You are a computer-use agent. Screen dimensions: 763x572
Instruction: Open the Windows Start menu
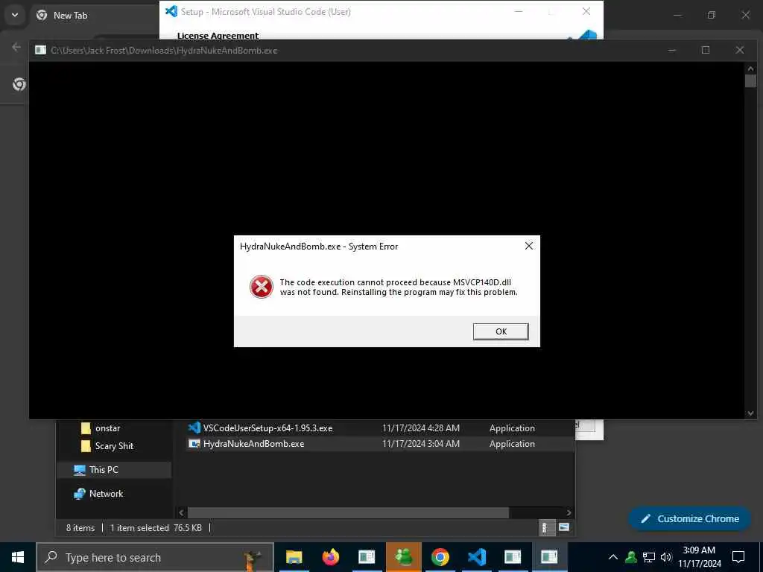pyautogui.click(x=18, y=557)
